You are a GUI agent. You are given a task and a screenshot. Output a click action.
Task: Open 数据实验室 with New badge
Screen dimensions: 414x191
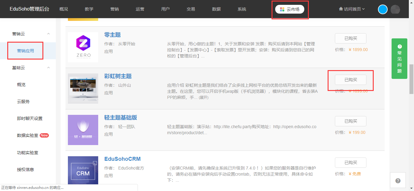tap(28, 135)
